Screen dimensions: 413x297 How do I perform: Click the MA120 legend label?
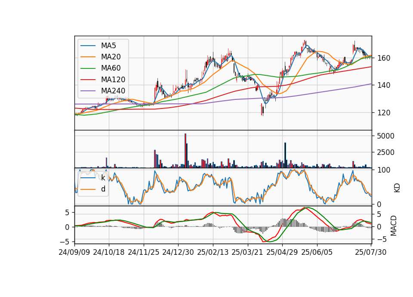(113, 80)
